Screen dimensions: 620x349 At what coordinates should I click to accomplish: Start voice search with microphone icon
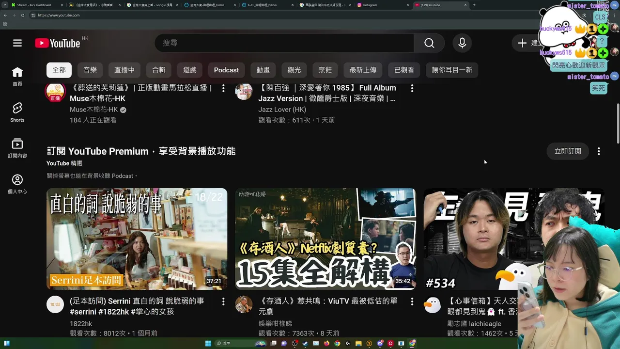click(462, 43)
